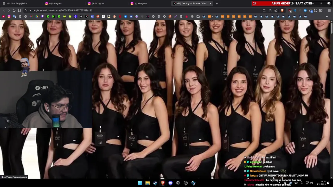The image size is (333, 187).
Task: Click Brave browser taskbar icon
Action: click(x=163, y=183)
